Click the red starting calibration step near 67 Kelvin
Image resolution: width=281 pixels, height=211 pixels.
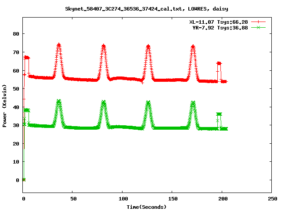tap(26, 58)
